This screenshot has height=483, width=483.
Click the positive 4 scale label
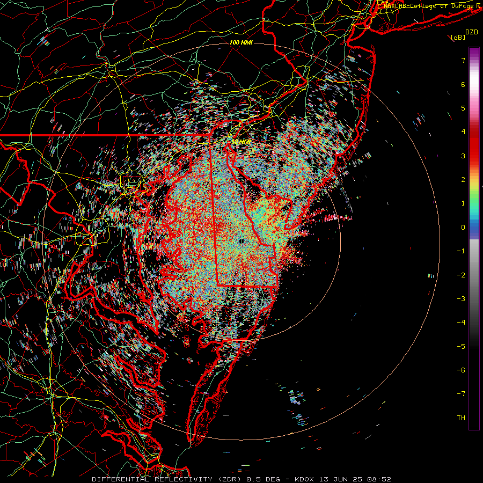coord(463,132)
